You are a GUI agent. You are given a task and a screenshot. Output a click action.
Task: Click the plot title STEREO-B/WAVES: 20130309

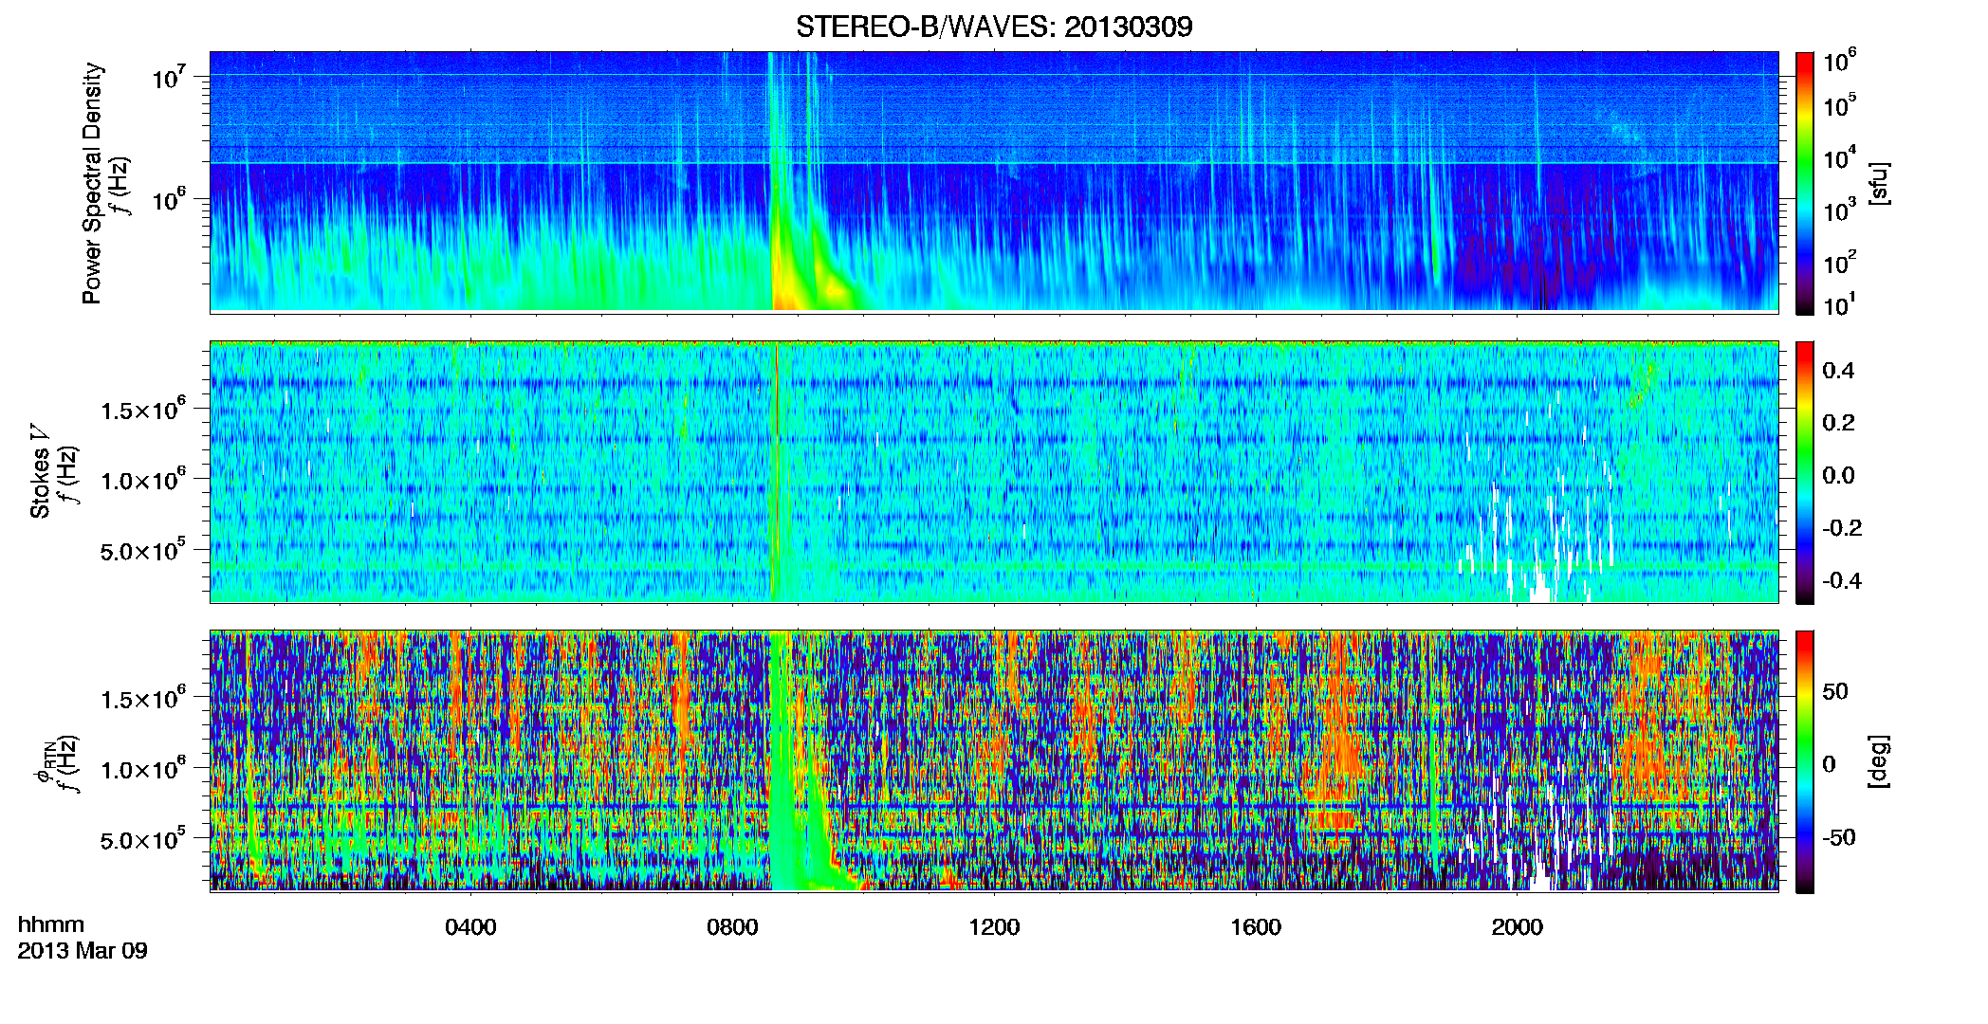994,27
